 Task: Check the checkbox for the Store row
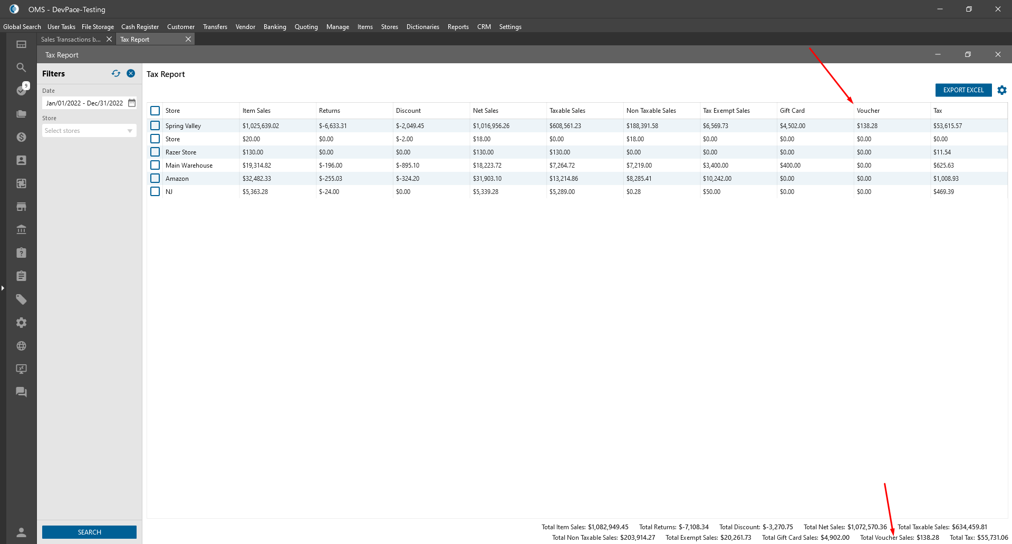pyautogui.click(x=155, y=139)
